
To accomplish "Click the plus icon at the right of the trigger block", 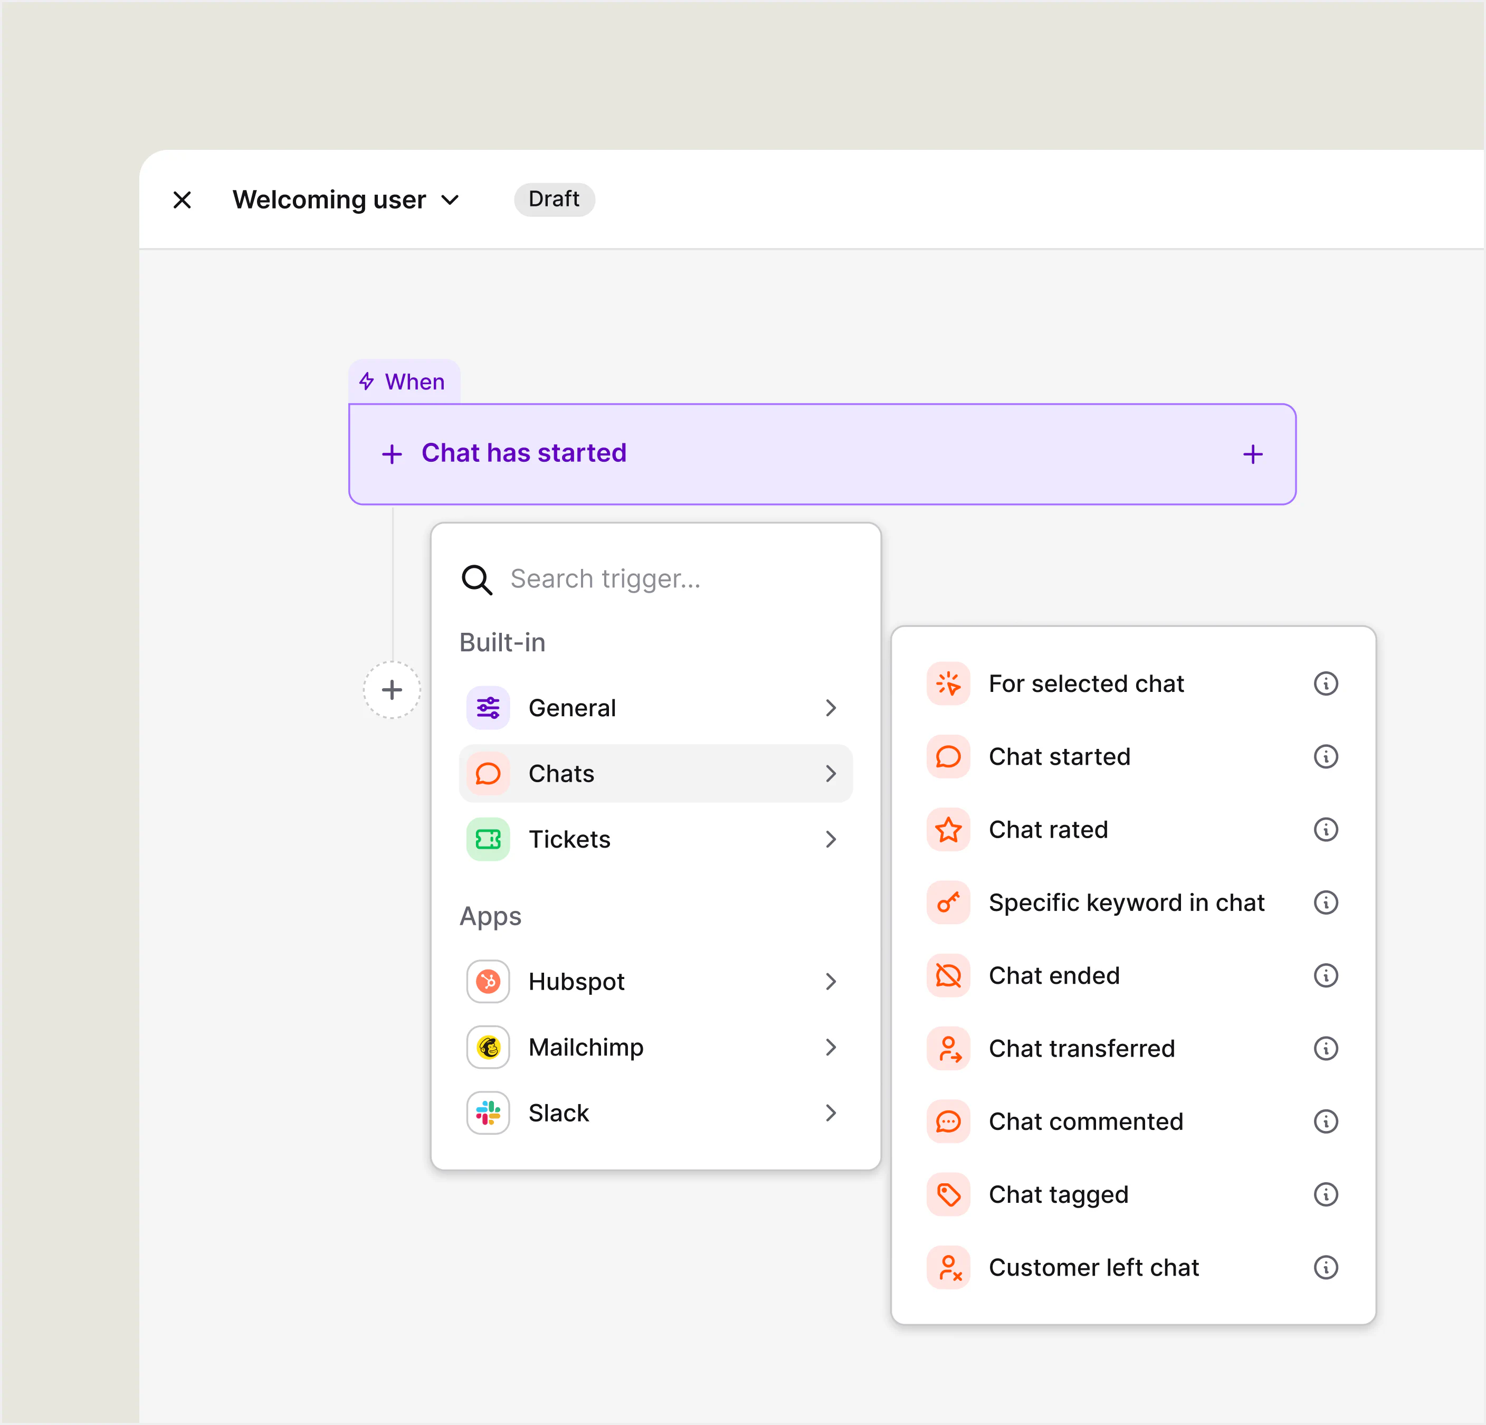I will click(x=1252, y=454).
